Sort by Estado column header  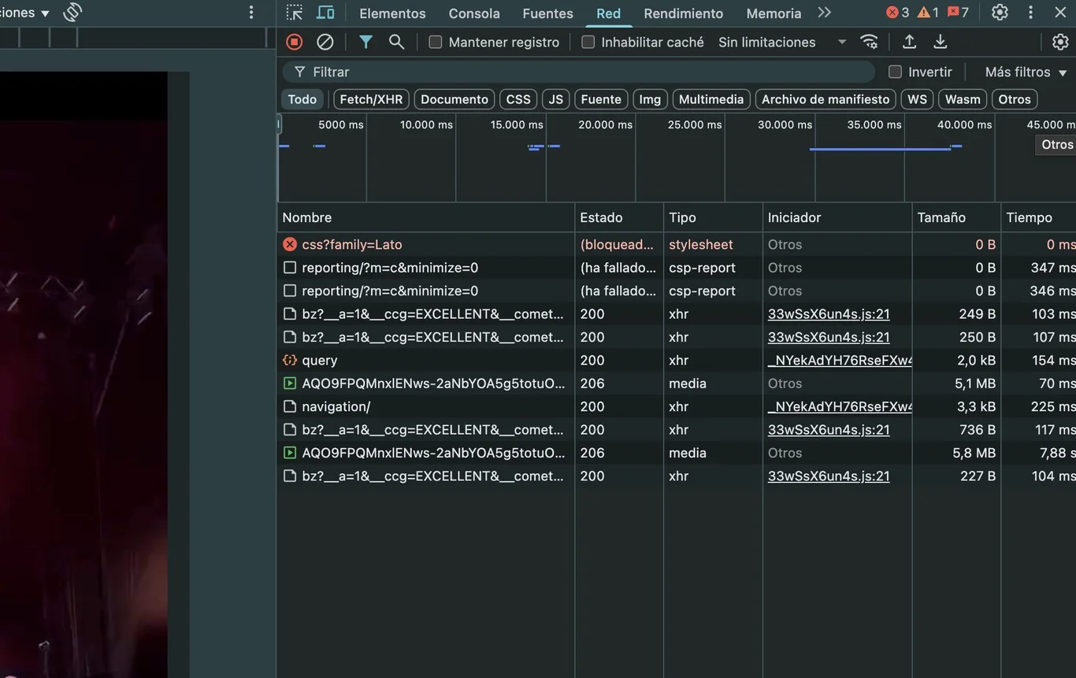tap(619, 217)
